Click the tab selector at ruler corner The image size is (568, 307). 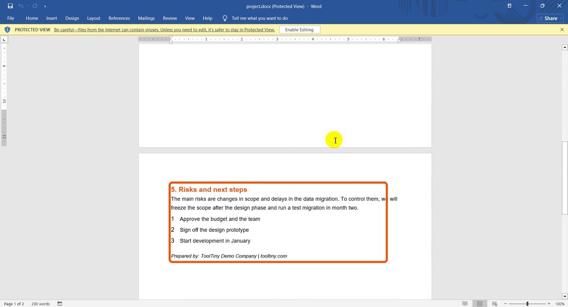[x=4, y=39]
